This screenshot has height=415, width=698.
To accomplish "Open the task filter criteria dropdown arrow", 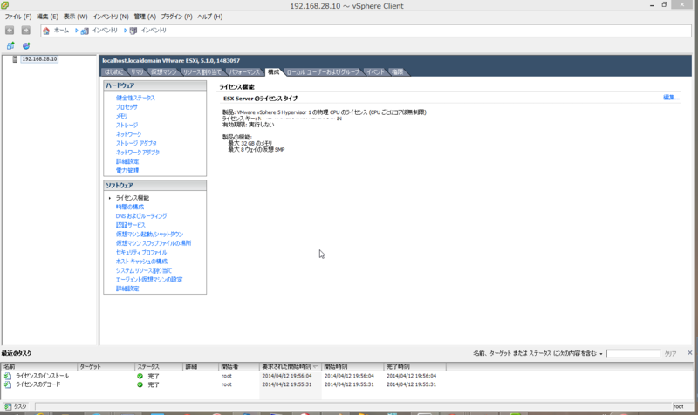I will click(x=600, y=354).
